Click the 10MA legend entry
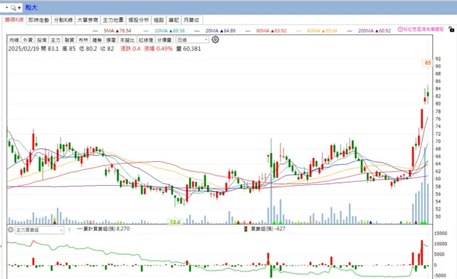Viewport: 457px width, 279px height. click(x=164, y=31)
